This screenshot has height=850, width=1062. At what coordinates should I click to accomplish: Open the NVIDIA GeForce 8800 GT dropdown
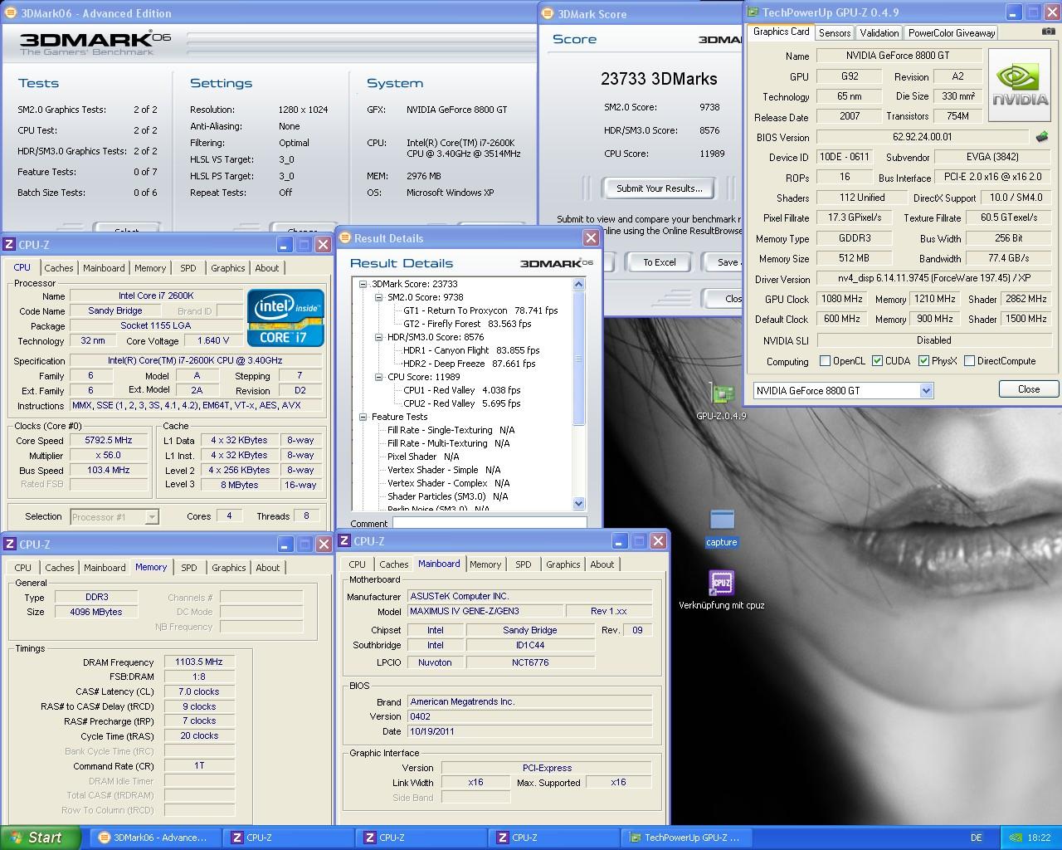(926, 390)
